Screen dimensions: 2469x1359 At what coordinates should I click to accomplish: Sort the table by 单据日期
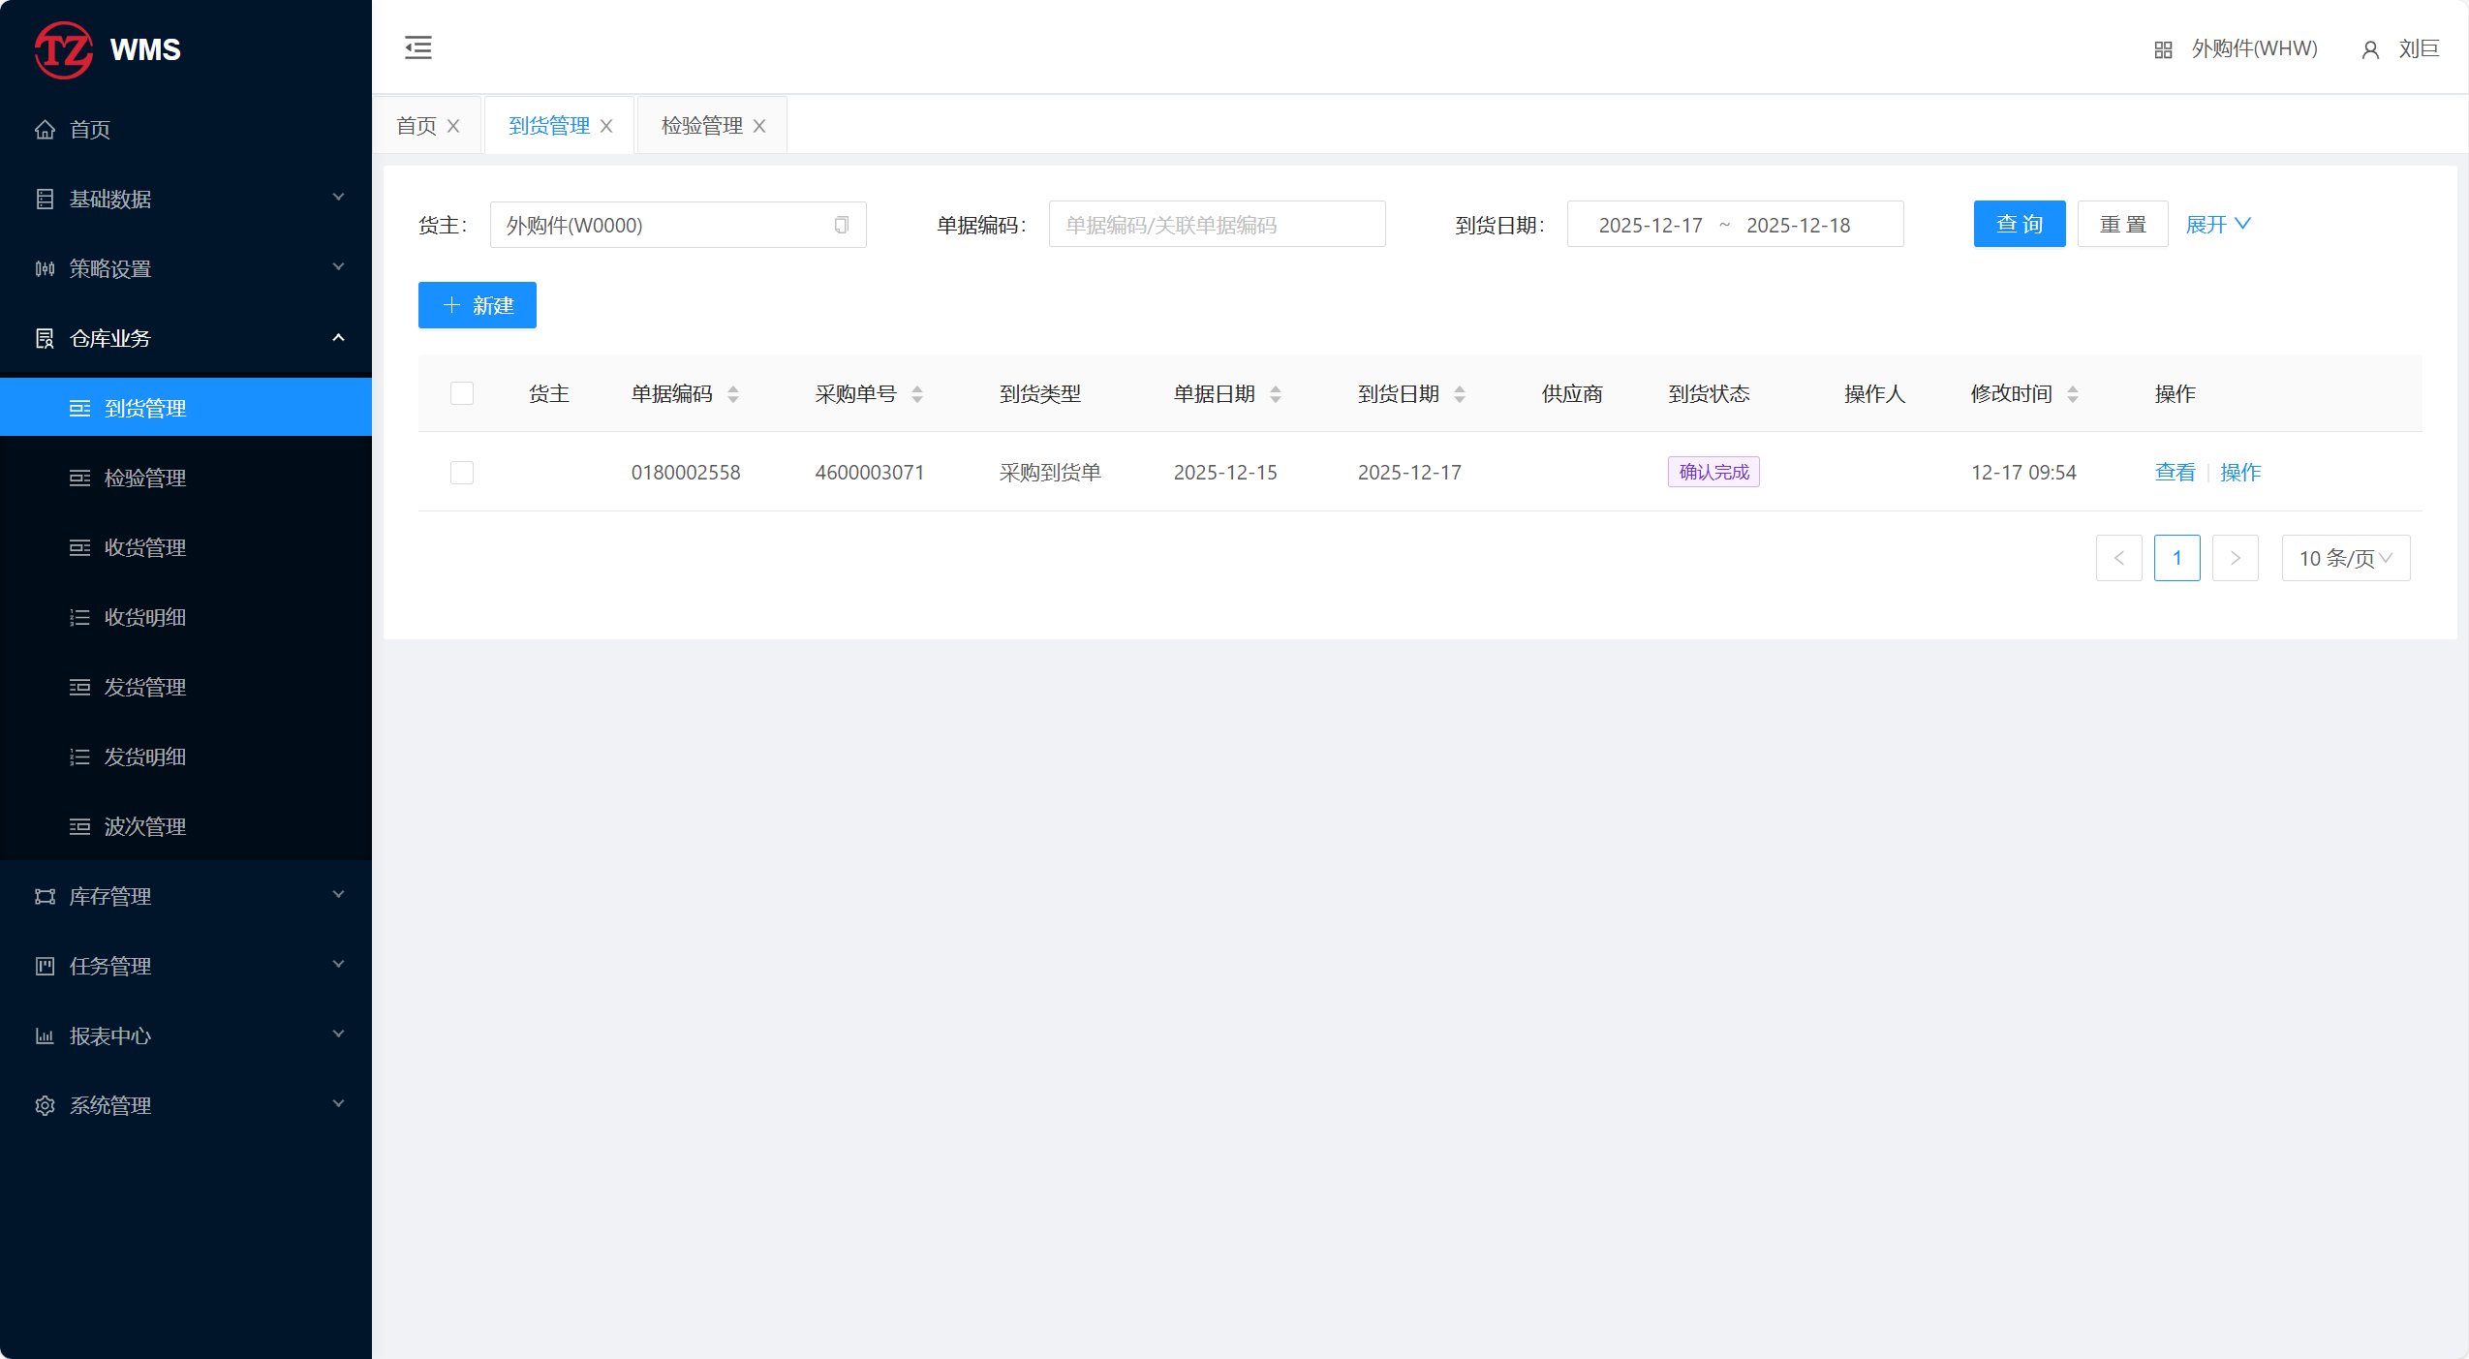[x=1276, y=394]
